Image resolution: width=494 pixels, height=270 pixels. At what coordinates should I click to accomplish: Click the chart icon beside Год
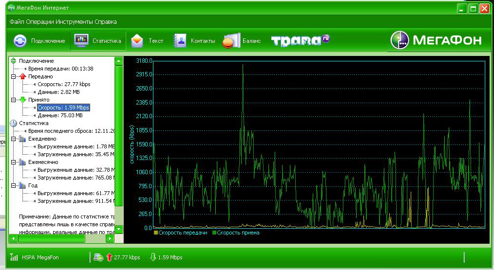(x=22, y=186)
